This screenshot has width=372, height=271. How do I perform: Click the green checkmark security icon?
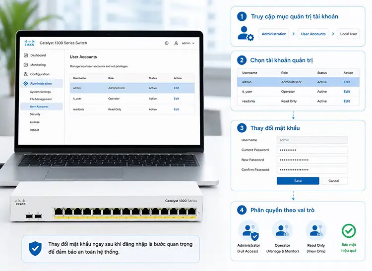tap(349, 231)
